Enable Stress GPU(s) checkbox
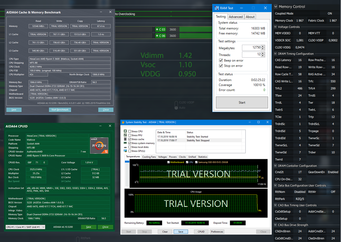 coord(130,151)
